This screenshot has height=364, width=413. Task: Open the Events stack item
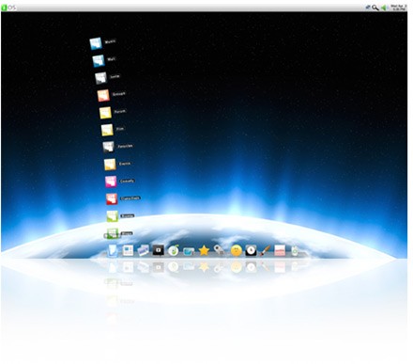[x=110, y=165]
